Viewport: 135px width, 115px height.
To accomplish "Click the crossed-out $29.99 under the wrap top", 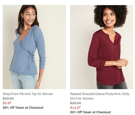I will click(x=8, y=99).
